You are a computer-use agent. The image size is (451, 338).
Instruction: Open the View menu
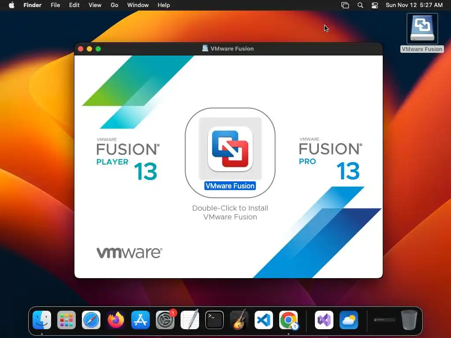[x=95, y=5]
